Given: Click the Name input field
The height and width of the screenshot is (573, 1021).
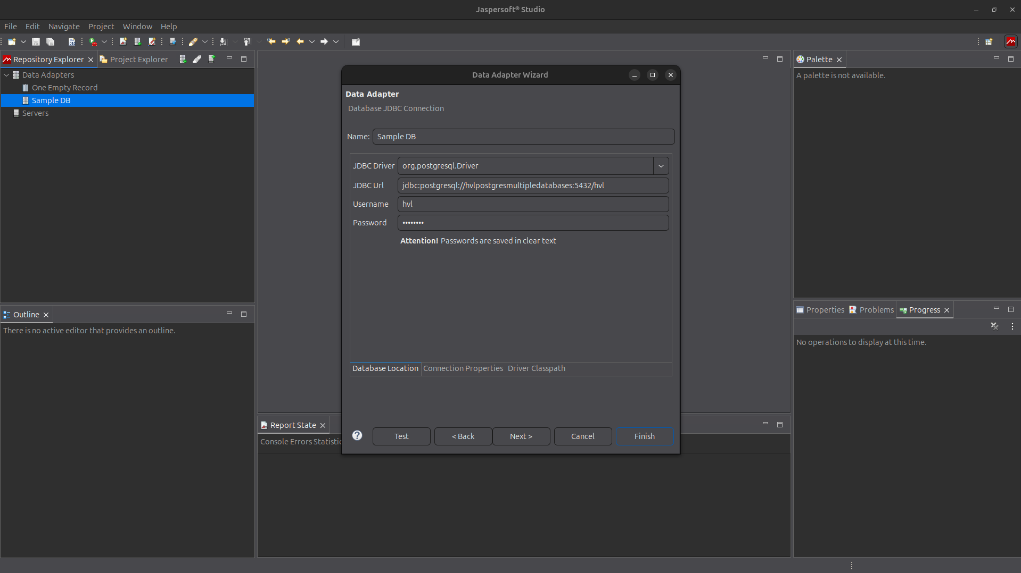Looking at the screenshot, I should click(524, 137).
